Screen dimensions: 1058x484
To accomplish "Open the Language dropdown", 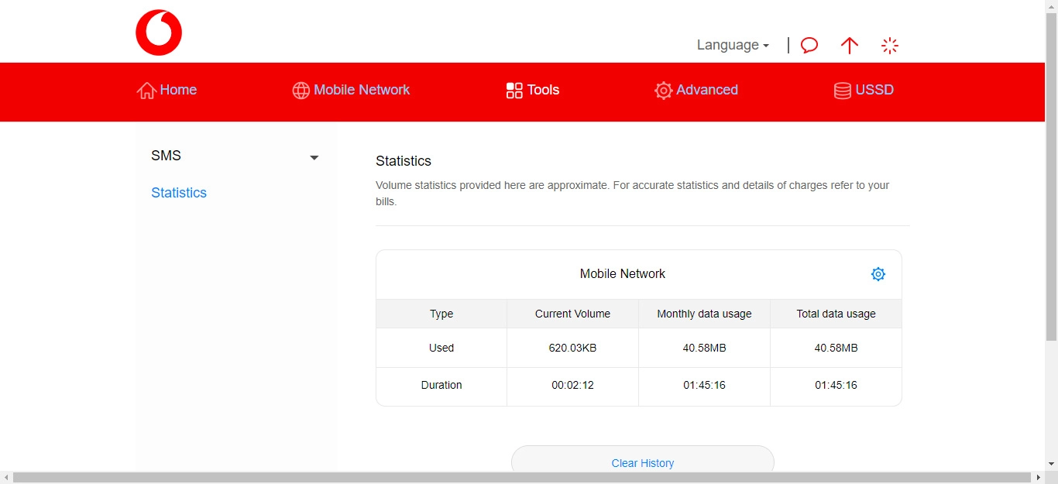I will tap(731, 45).
